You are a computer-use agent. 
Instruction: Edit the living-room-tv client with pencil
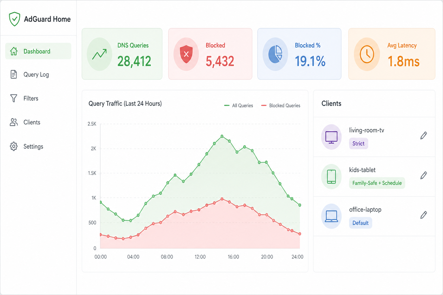point(423,135)
